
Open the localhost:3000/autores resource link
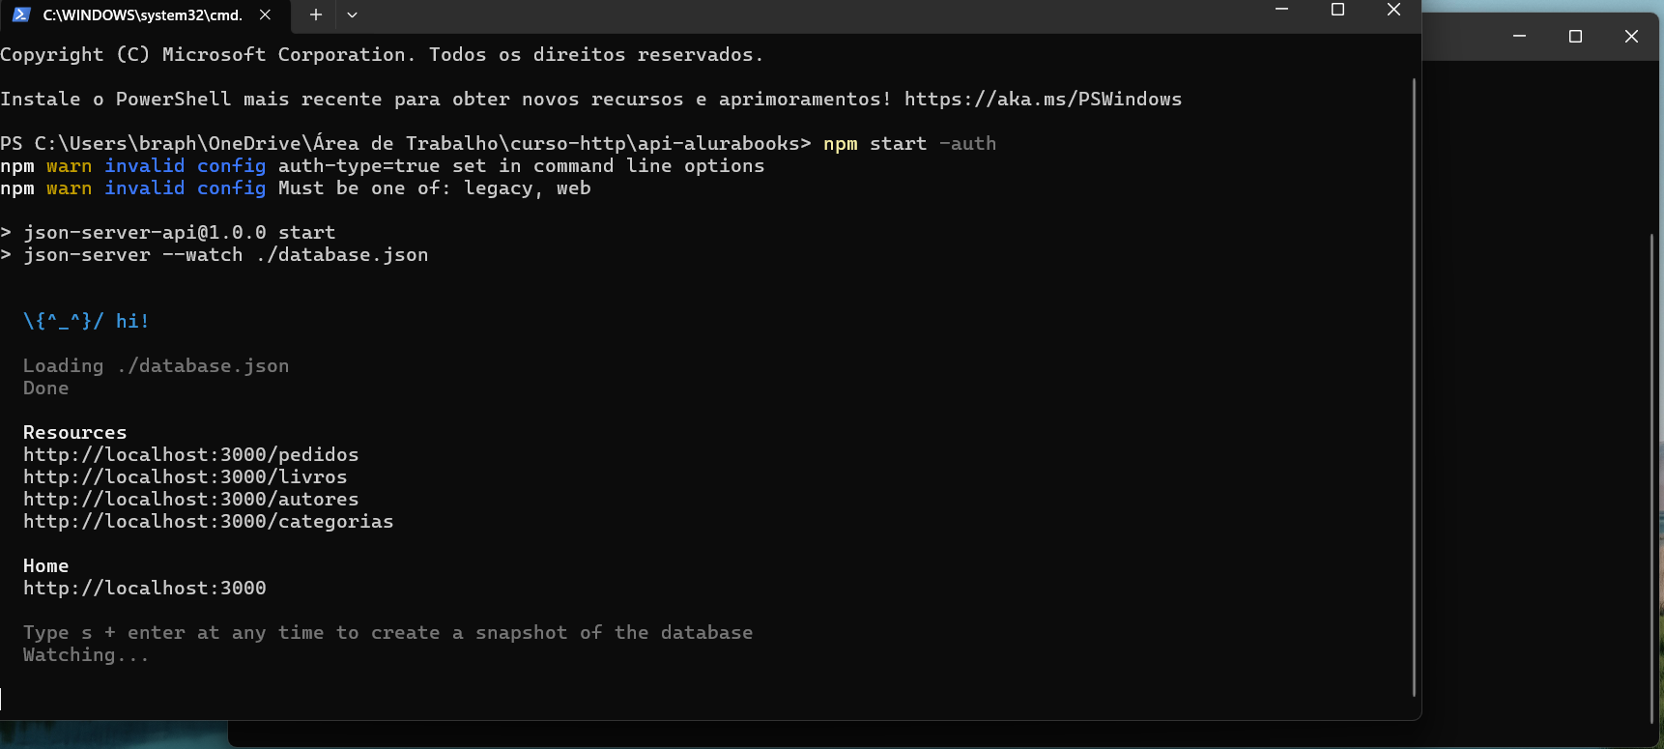click(x=190, y=499)
